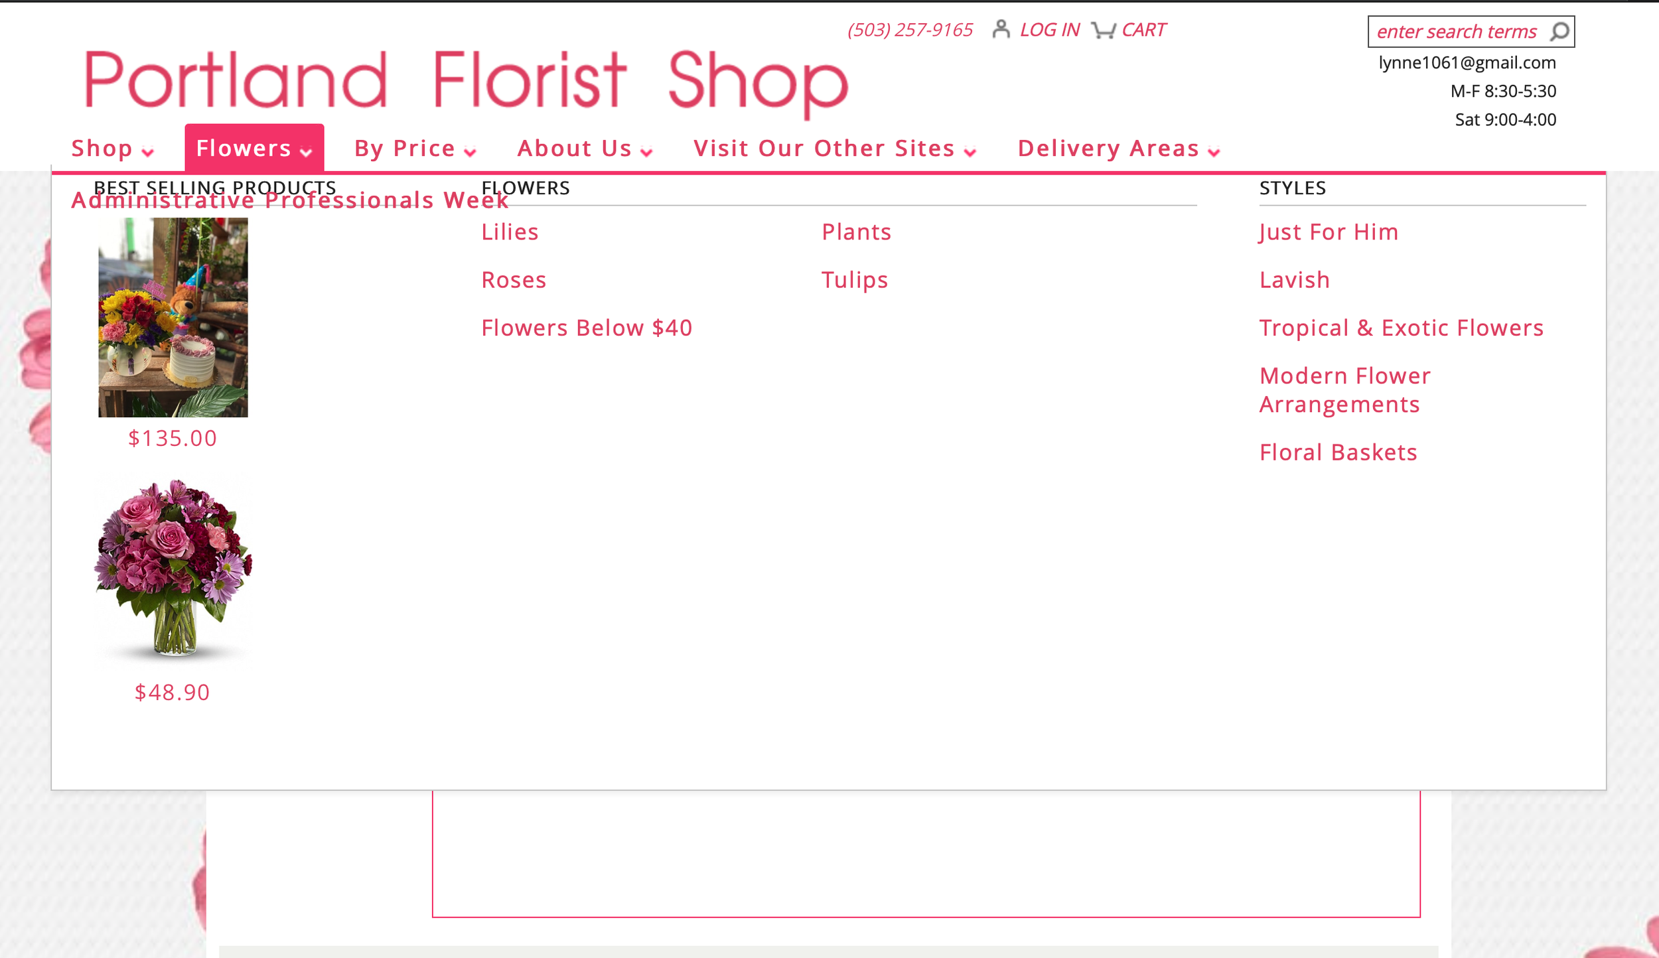Select the Floral Baskets style

point(1338,452)
